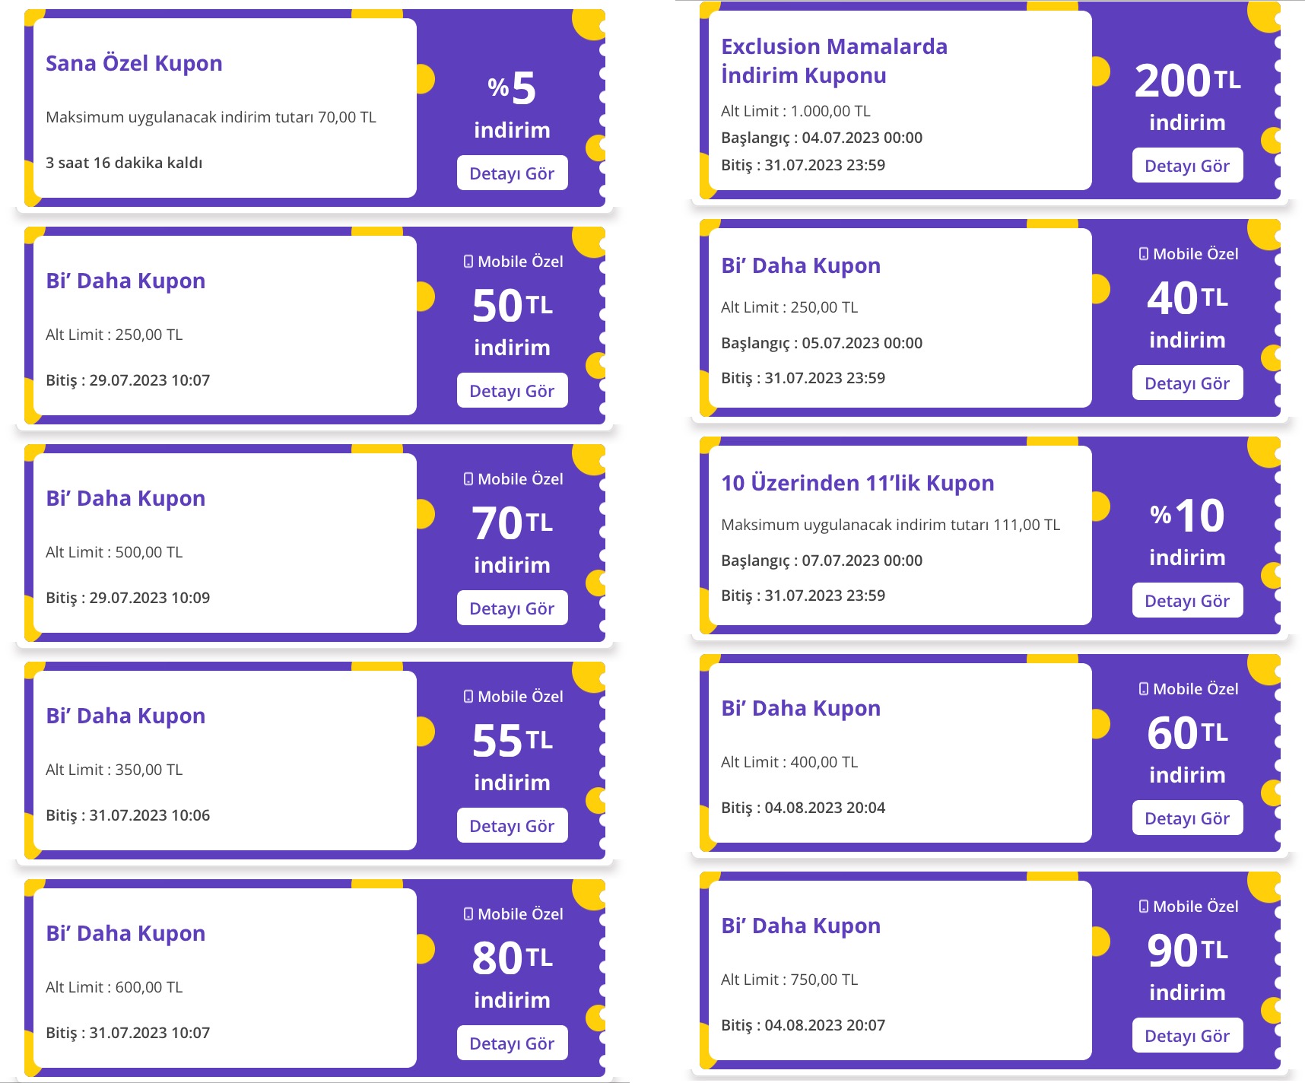Click Mobile Özel phone icon on 70 TL coupon
The image size is (1305, 1083).
[468, 479]
